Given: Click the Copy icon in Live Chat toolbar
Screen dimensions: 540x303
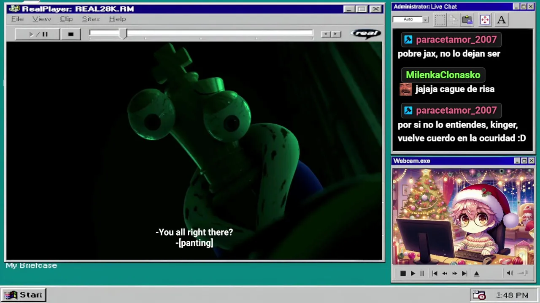Looking at the screenshot, I should click(x=454, y=19).
